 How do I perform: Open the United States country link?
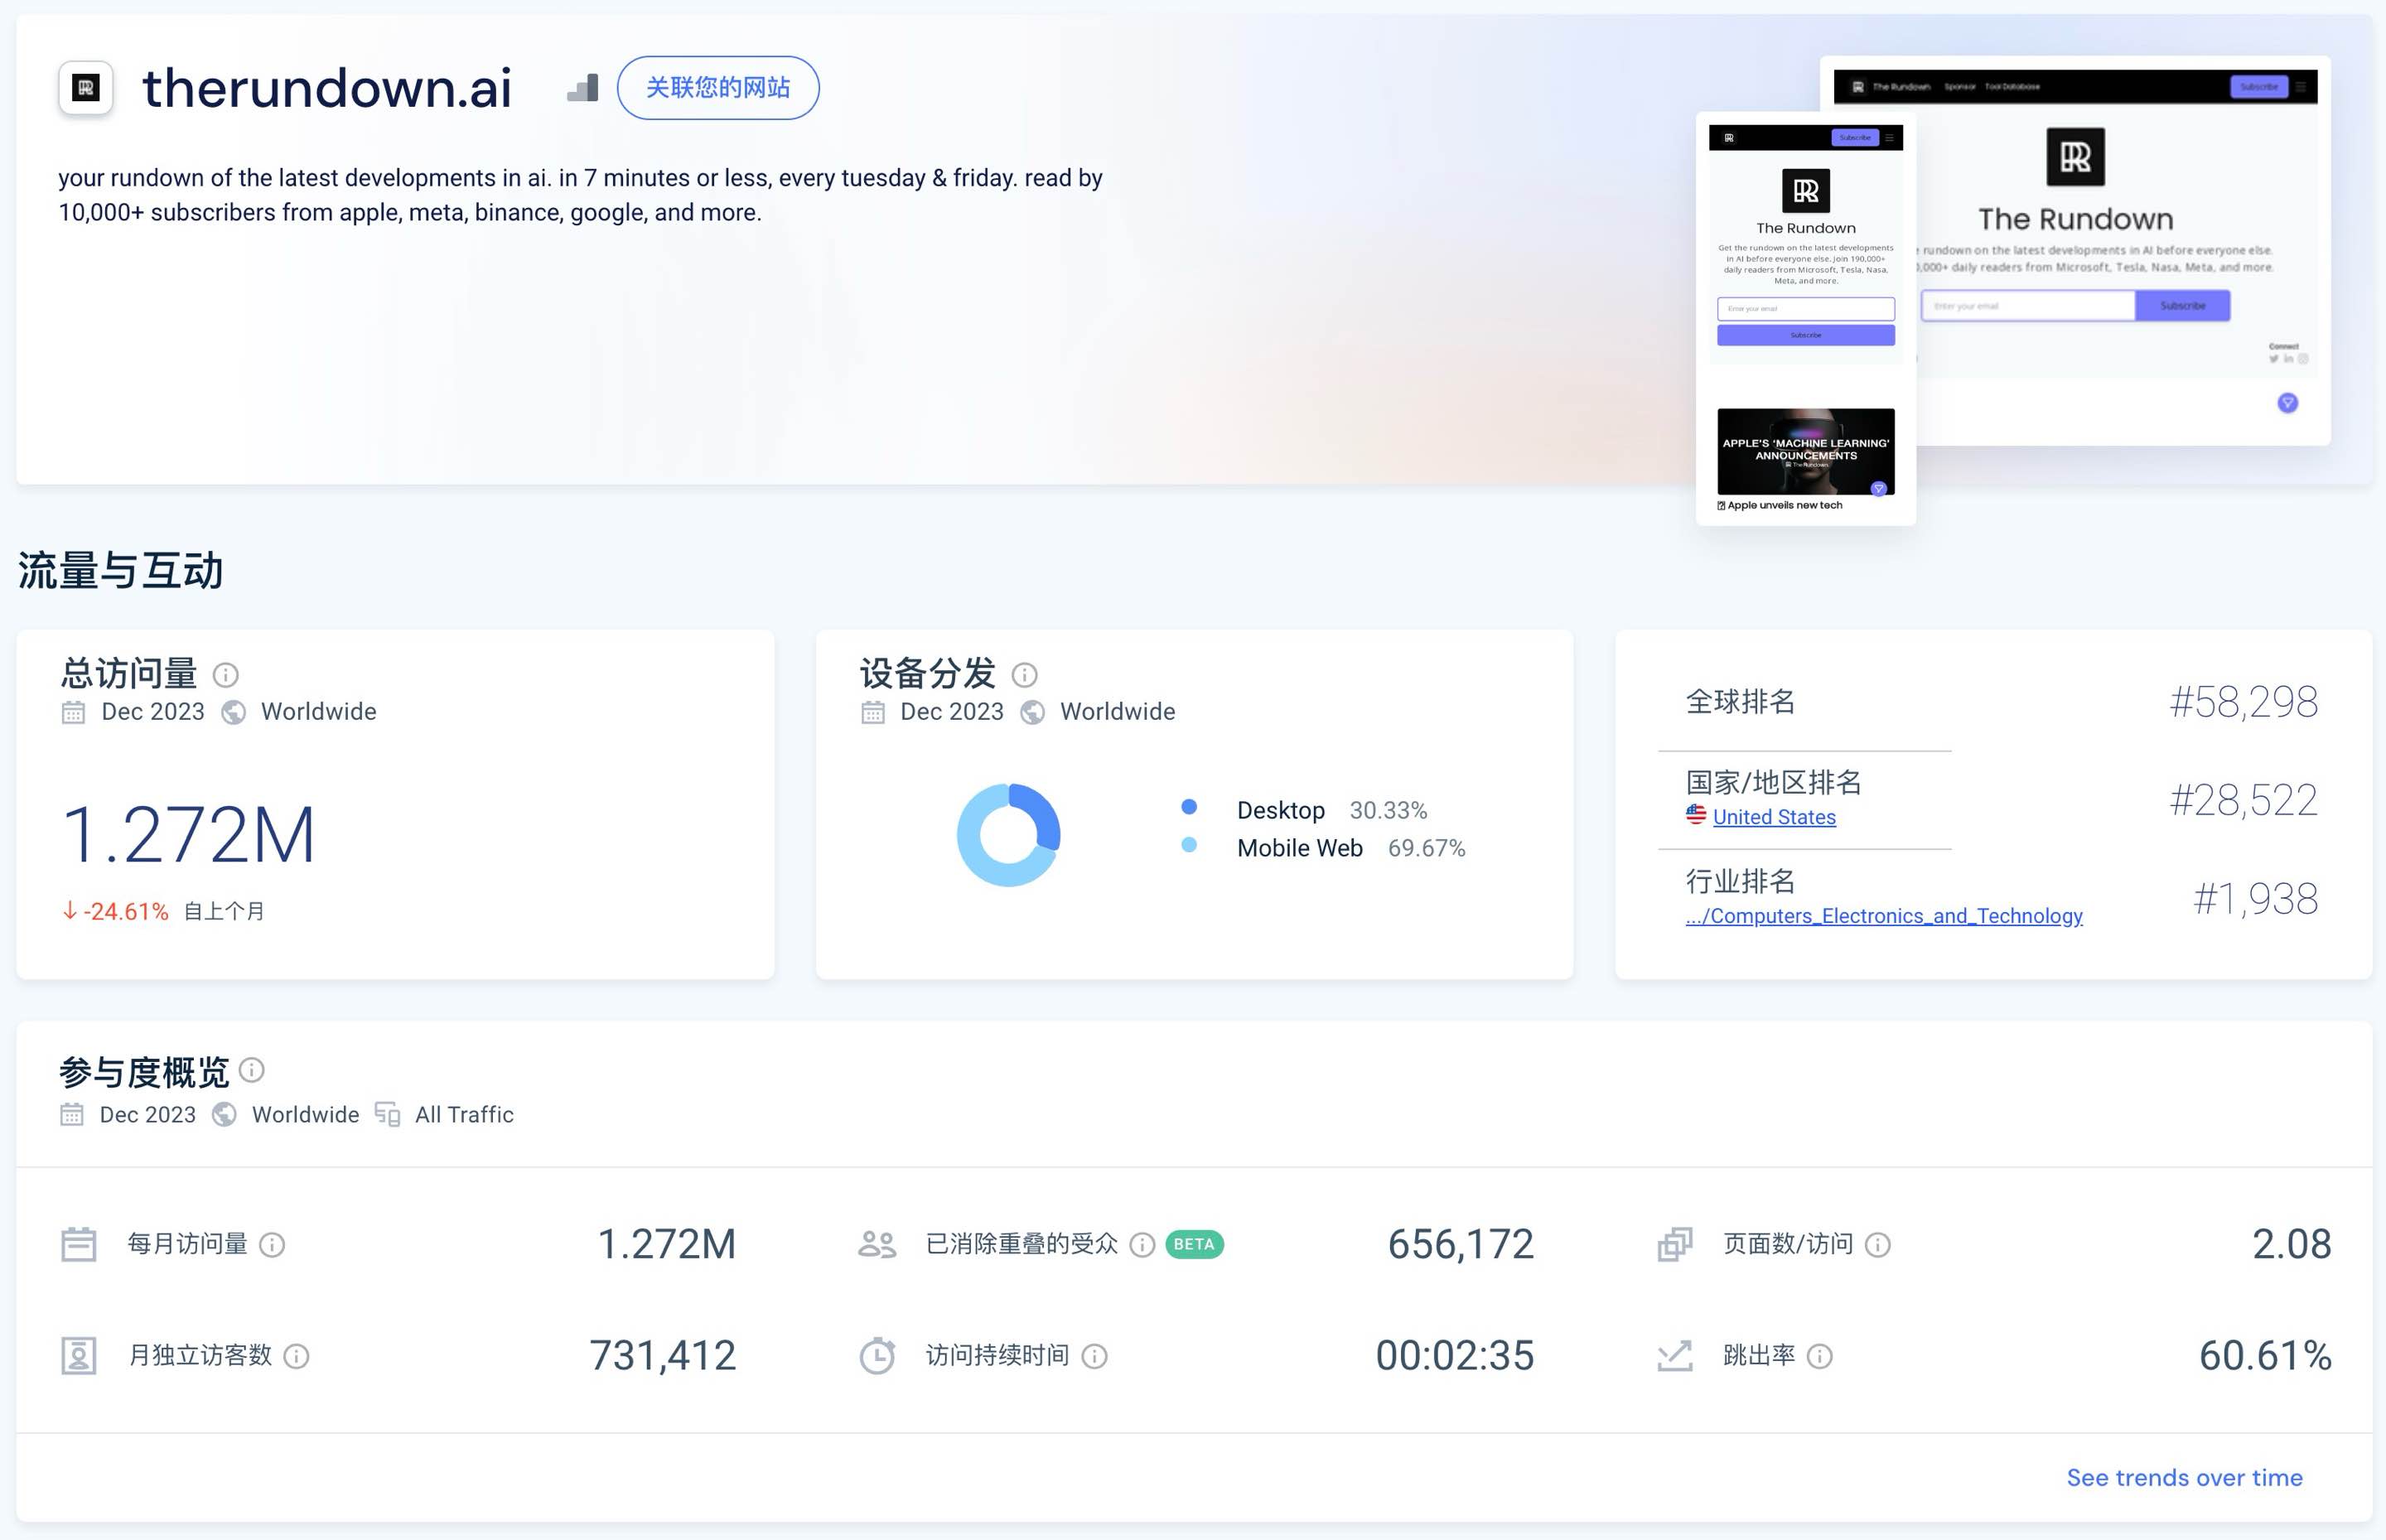click(x=1774, y=817)
